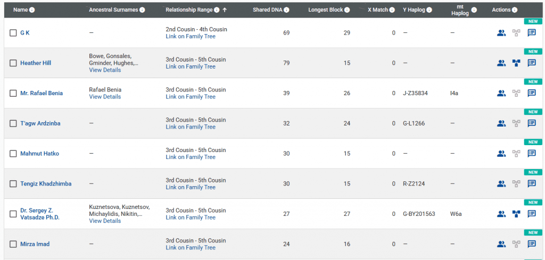Click the info icon beside Shared DNA header
The width and height of the screenshot is (545, 260).
coord(287,10)
